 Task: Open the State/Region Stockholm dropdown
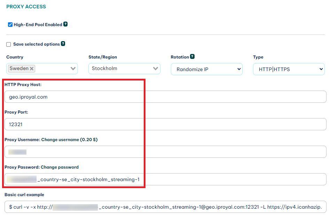(124, 69)
